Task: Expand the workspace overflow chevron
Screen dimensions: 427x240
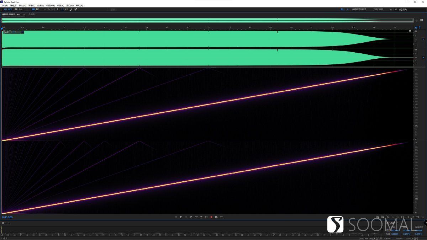Action: (391, 10)
